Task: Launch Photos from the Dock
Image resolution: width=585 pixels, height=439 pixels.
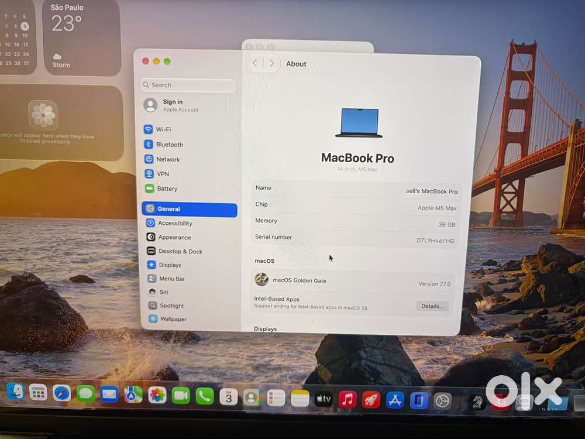Action: 157,396
